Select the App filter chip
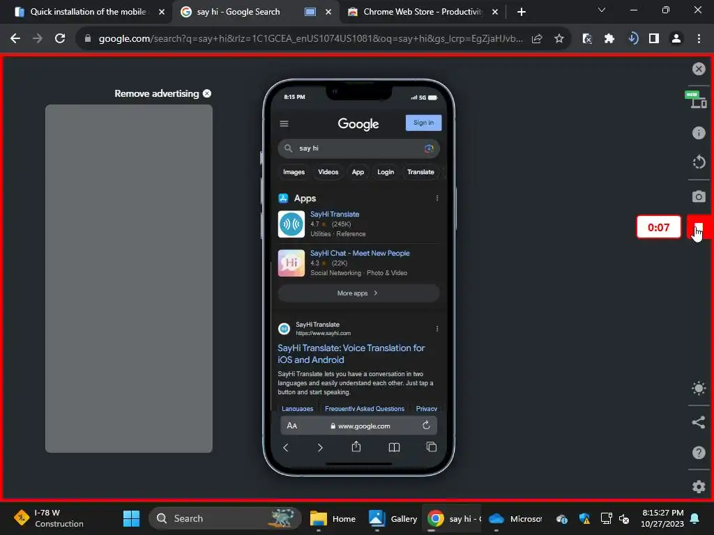The image size is (714, 535). tap(358, 172)
